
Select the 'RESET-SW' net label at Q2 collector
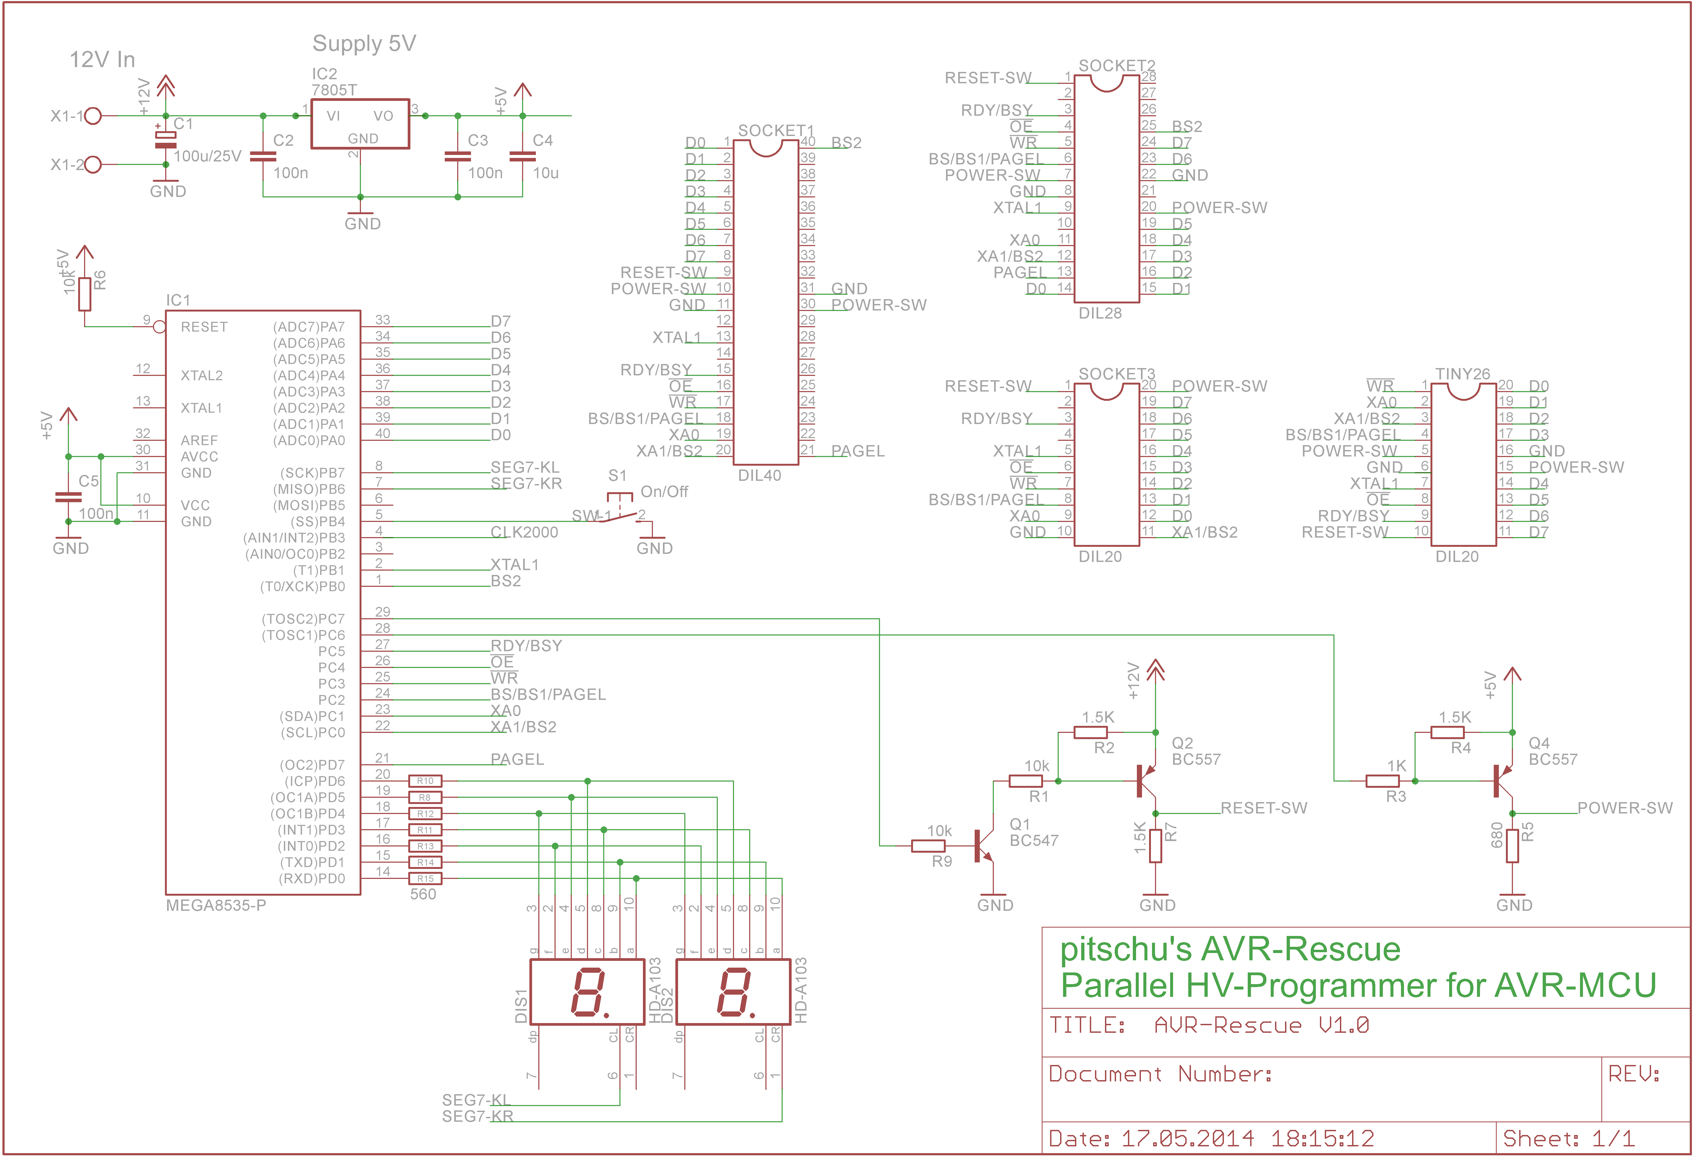click(1264, 808)
